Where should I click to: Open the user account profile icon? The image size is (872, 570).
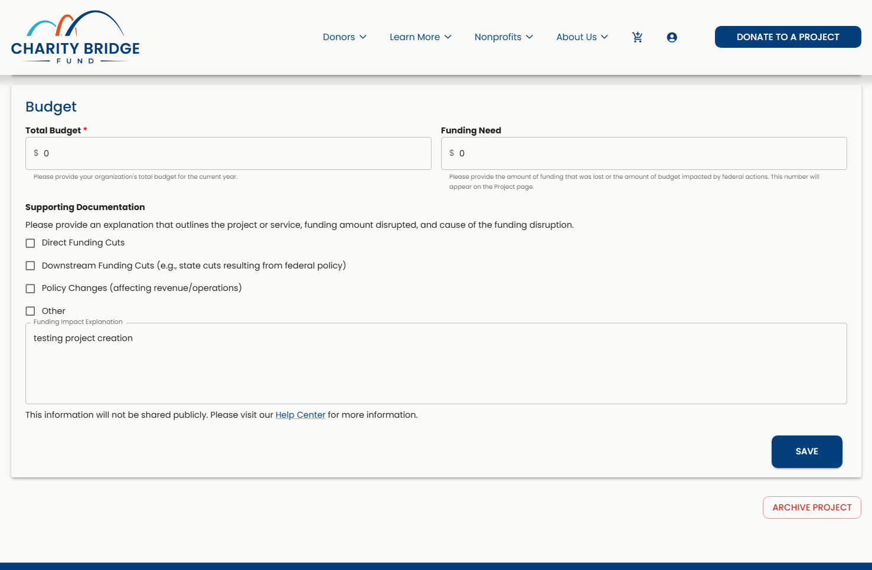coord(672,37)
